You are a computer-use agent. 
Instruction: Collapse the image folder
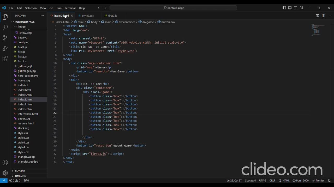click(21, 26)
